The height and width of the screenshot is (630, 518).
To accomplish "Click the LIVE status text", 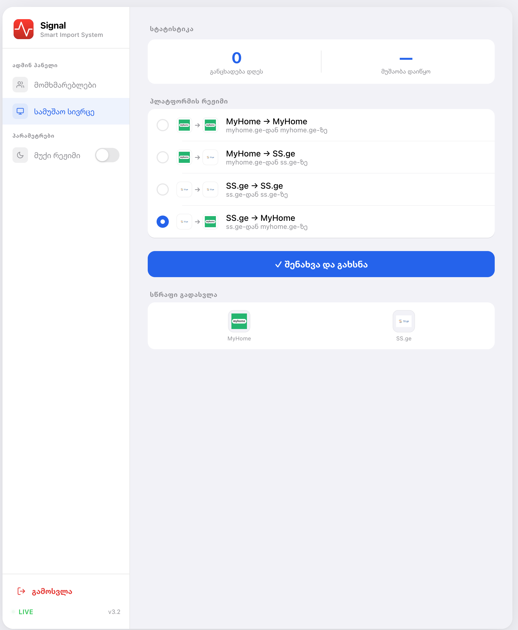I will click(x=26, y=612).
